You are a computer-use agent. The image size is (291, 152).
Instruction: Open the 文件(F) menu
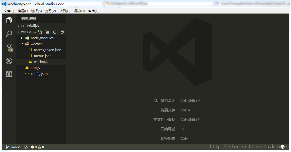[9, 11]
